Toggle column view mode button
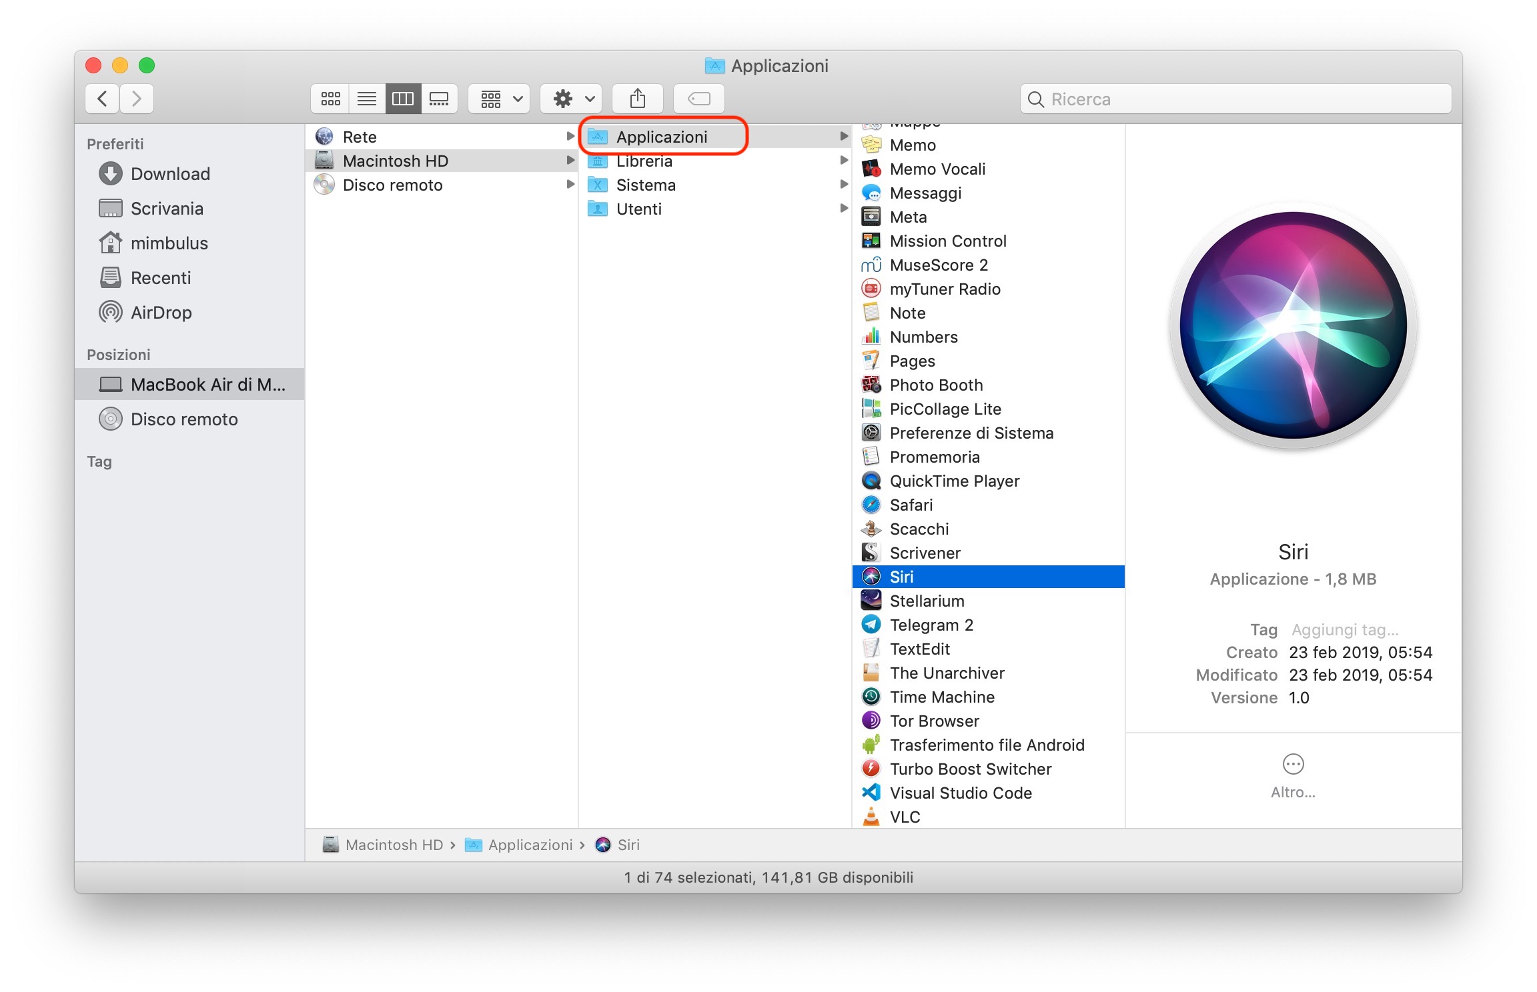This screenshot has height=992, width=1537. tap(403, 99)
